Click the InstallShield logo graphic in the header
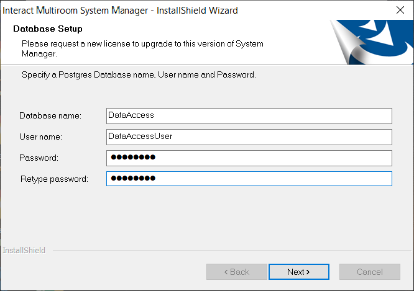The height and width of the screenshot is (291, 414). [372, 42]
